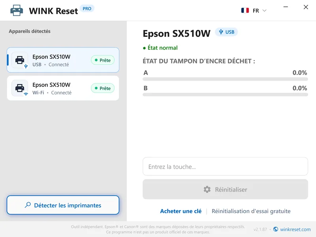Click the globe icon beside winkreset.com
Image resolution: width=316 pixels, height=237 pixels.
click(275, 229)
